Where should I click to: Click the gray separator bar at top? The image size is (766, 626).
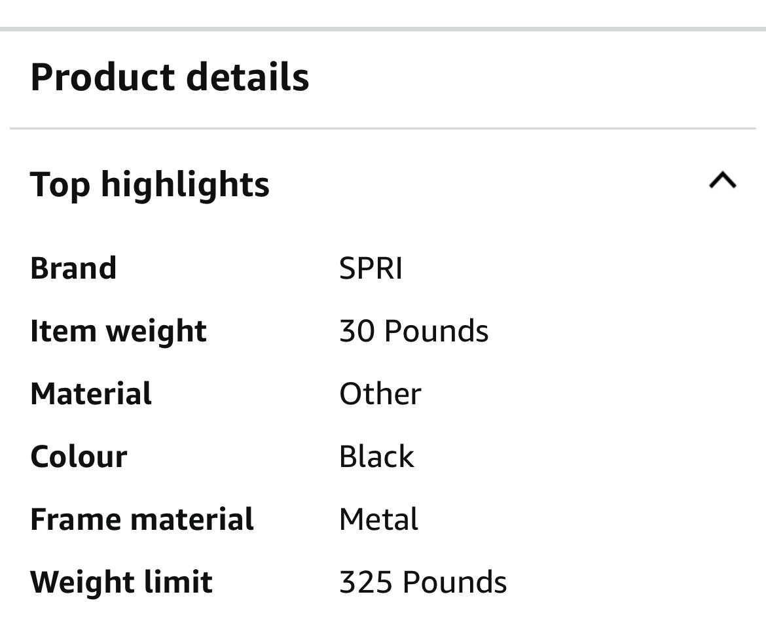(x=383, y=29)
